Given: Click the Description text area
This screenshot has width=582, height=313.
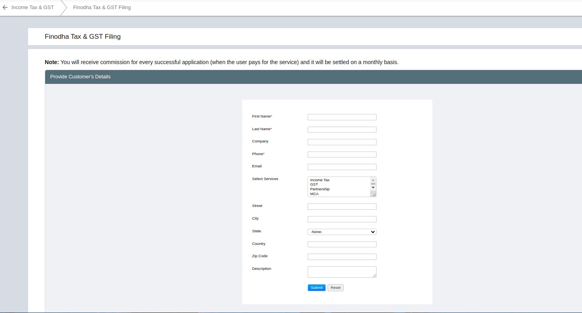Looking at the screenshot, I should point(342,272).
